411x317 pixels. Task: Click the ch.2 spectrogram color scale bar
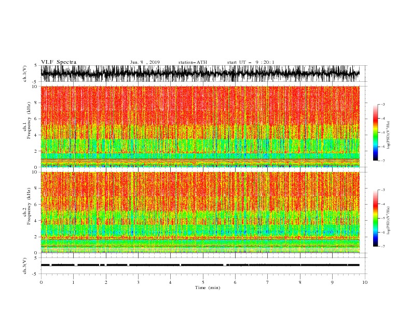pyautogui.click(x=375, y=218)
